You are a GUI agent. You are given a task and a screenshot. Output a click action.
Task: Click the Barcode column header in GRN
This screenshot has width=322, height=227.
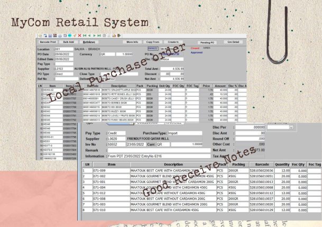(262, 165)
